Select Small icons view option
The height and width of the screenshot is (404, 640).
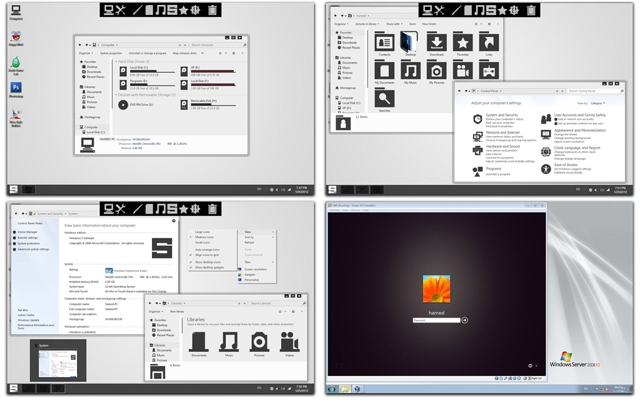click(202, 242)
